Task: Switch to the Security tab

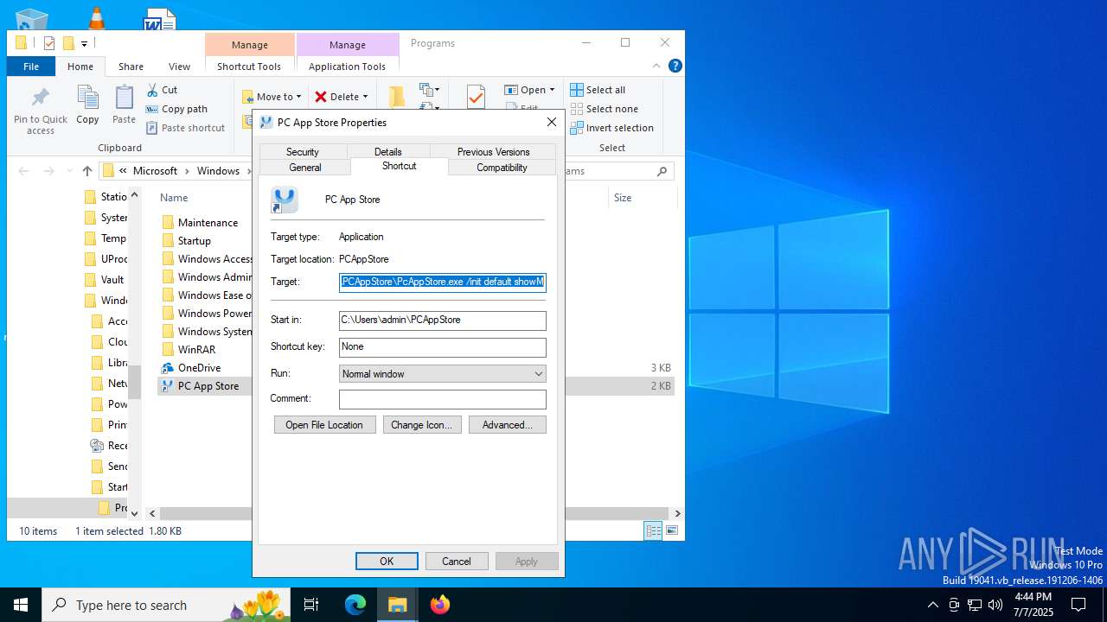Action: pyautogui.click(x=303, y=151)
